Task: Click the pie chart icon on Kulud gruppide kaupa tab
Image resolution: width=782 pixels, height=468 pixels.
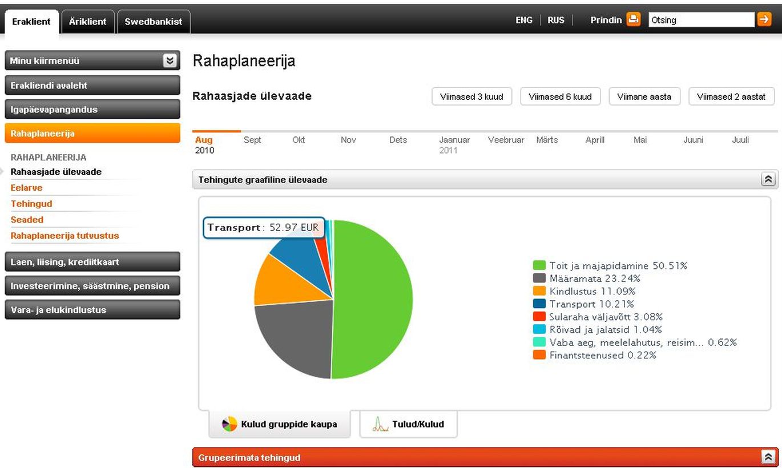Action: click(x=229, y=424)
